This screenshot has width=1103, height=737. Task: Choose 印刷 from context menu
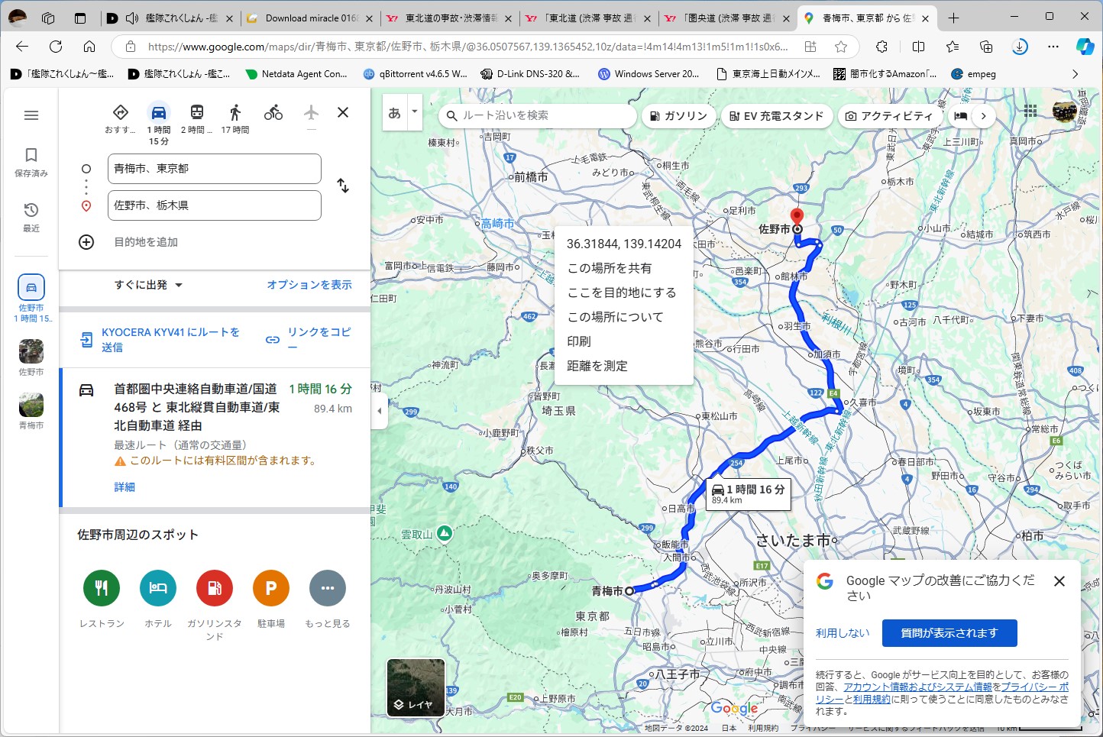coord(579,341)
